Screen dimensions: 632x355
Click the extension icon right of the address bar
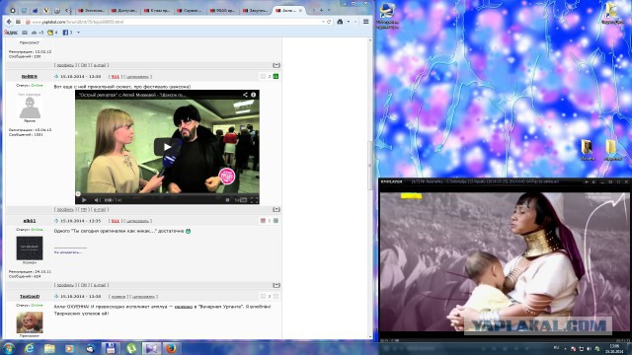[340, 22]
